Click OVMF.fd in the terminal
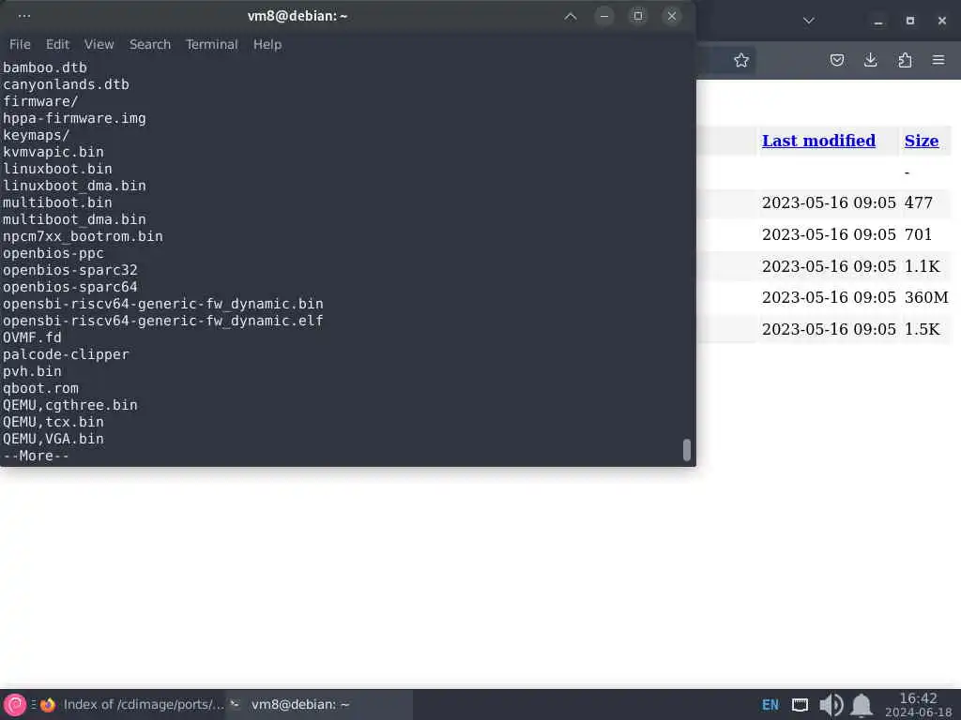The height and width of the screenshot is (720, 961). click(32, 337)
